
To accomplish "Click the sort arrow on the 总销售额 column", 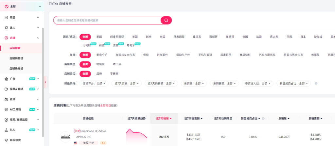I will (321, 119).
